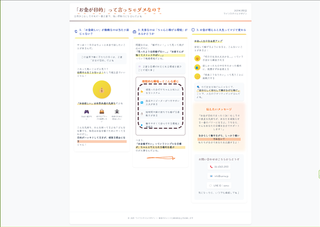
Task: Click main title 「お金が目的」って言っちゃダメなの？
Action: [118, 10]
